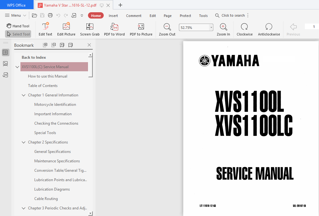Click Zoom In magnifier
The width and height of the screenshot is (319, 216).
tap(223, 29)
